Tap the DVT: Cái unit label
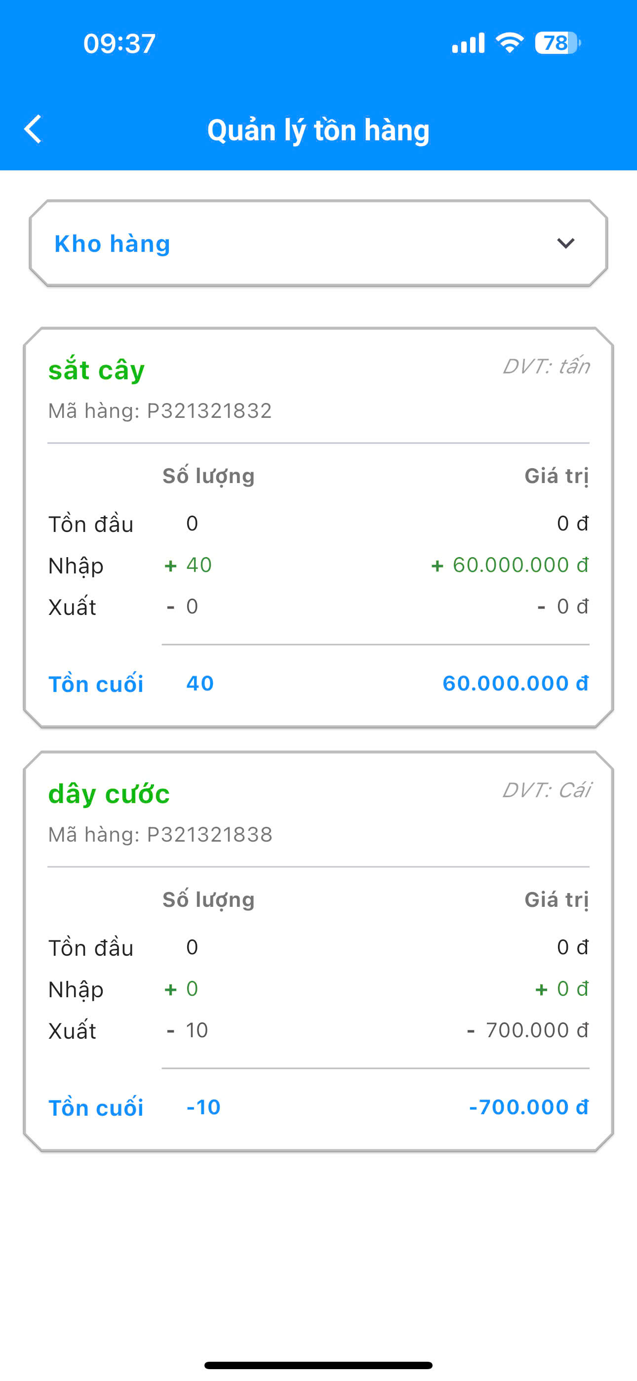637x1381 pixels. coord(546,790)
